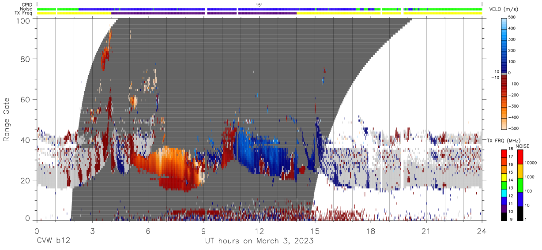Click the UT hours on March 3, 2023 title
The height and width of the screenshot is (250, 542).
[259, 241]
